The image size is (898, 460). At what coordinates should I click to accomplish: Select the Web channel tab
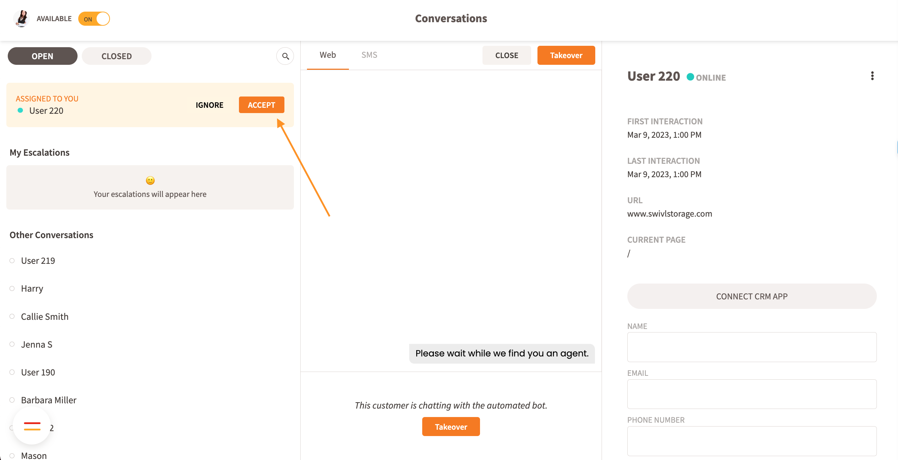328,55
